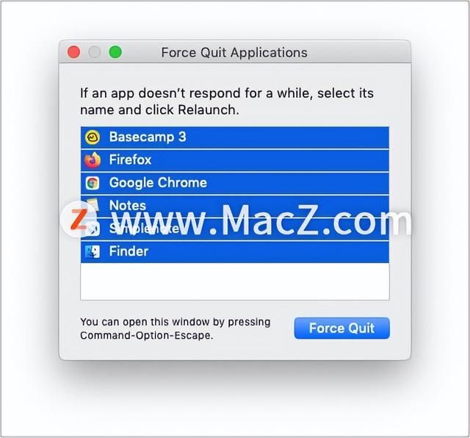Choose Google Chrome from the app list
This screenshot has width=470, height=438.
(158, 182)
